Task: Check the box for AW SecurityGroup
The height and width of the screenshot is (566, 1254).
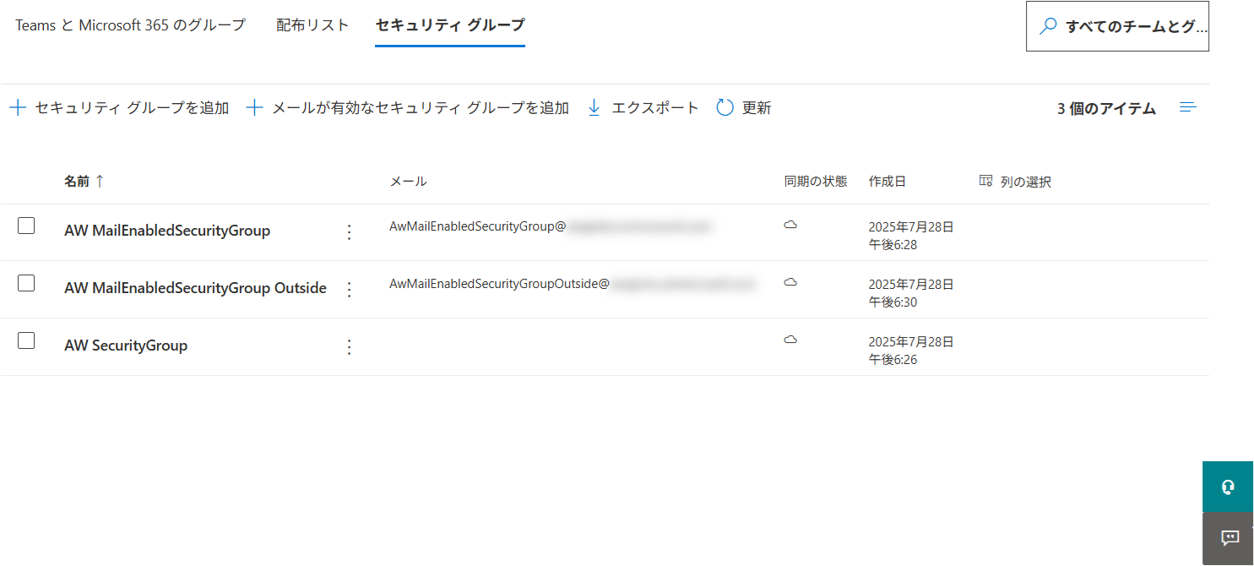Action: pyautogui.click(x=26, y=340)
